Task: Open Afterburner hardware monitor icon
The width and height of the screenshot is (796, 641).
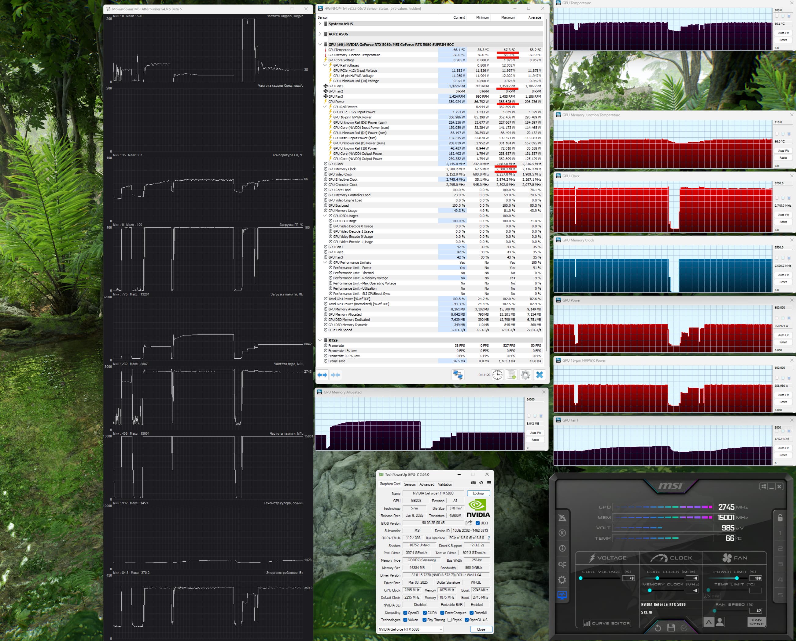Action: (562, 595)
